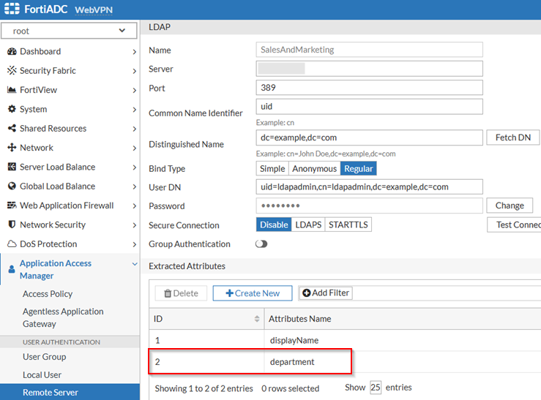Toggle the Group Authentication switch

(x=261, y=244)
